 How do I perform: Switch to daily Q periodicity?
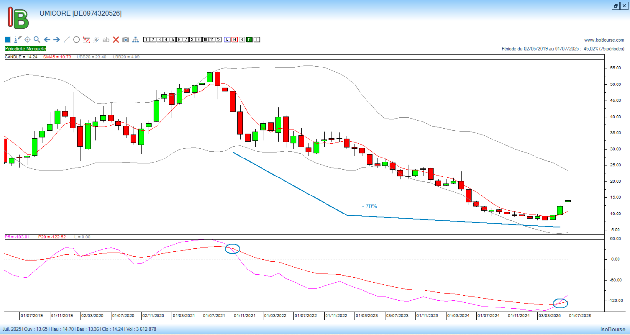pyautogui.click(x=227, y=40)
